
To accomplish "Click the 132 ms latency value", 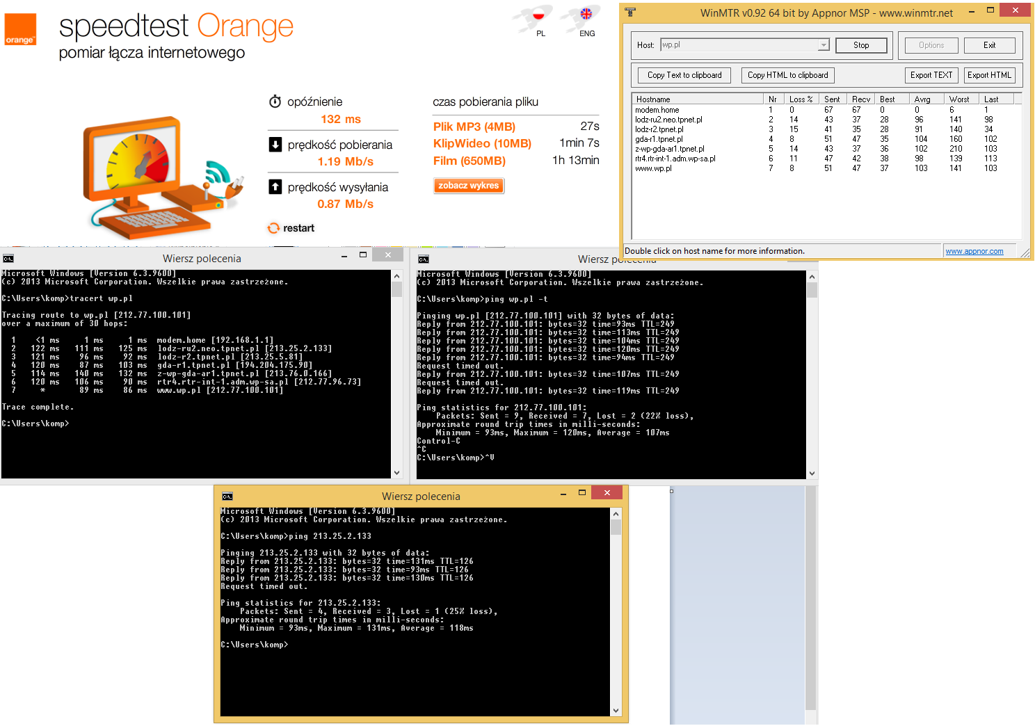I will (x=341, y=120).
